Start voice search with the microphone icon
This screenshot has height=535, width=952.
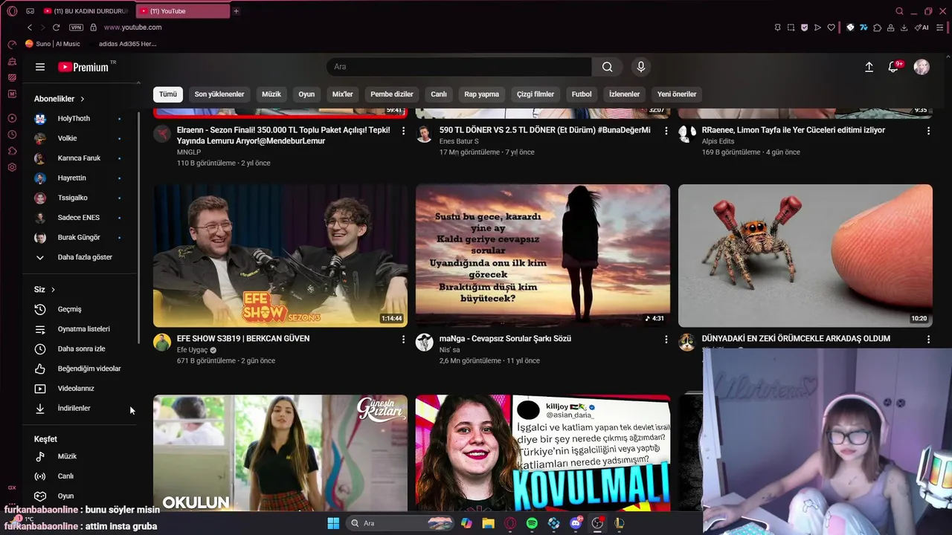pos(641,67)
